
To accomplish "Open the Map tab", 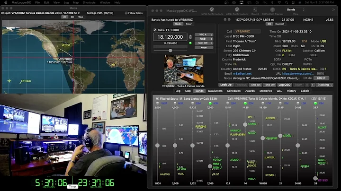I will [x=188, y=91].
